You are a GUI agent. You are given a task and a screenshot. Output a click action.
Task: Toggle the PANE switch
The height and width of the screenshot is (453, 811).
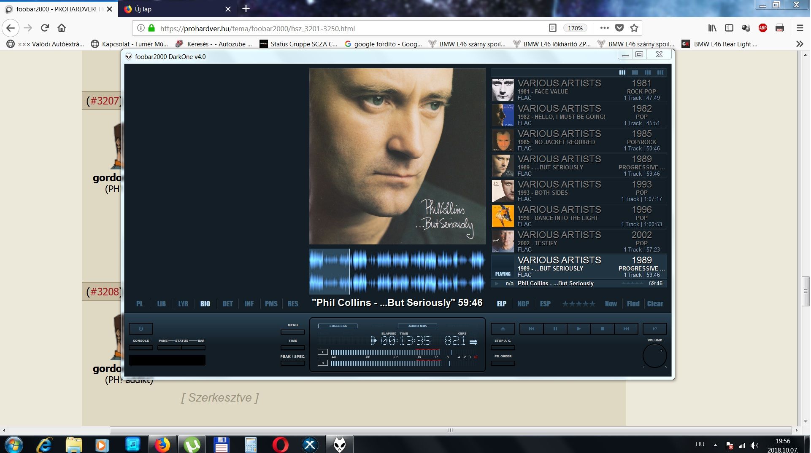tap(170, 348)
